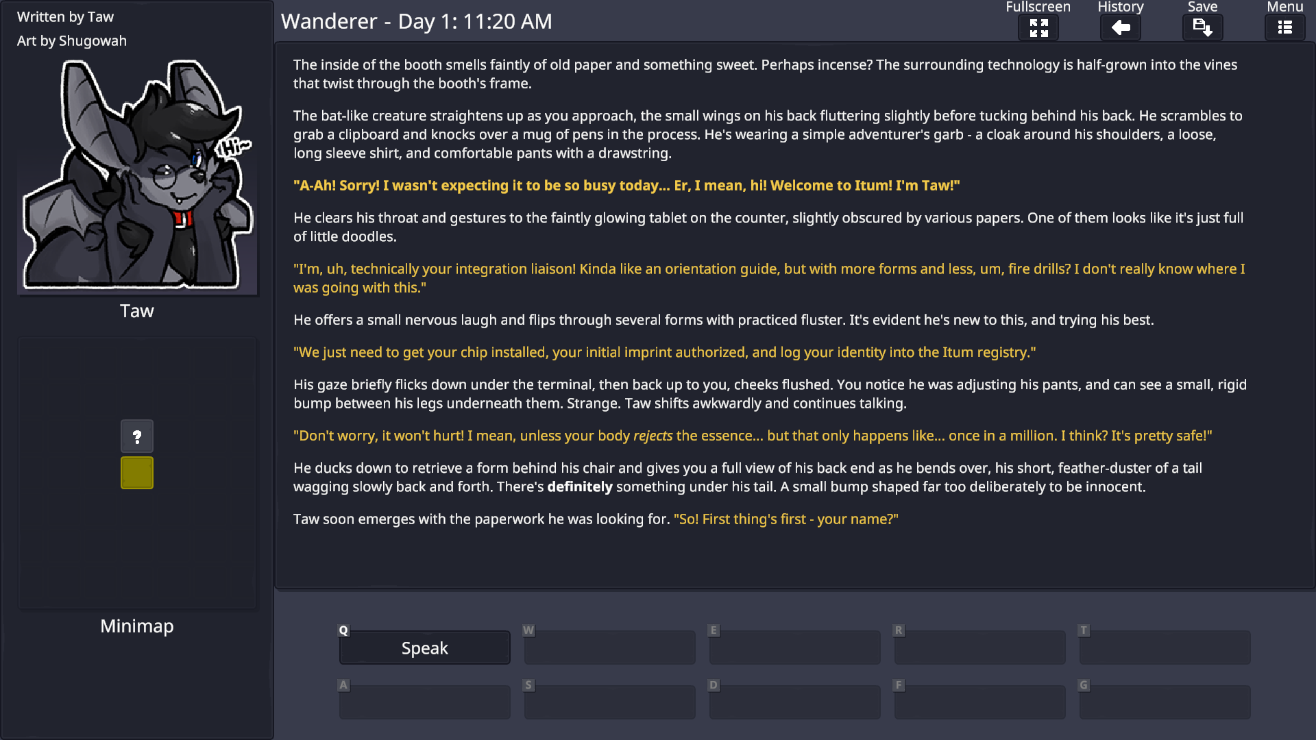Click the Save page icon

(1202, 27)
